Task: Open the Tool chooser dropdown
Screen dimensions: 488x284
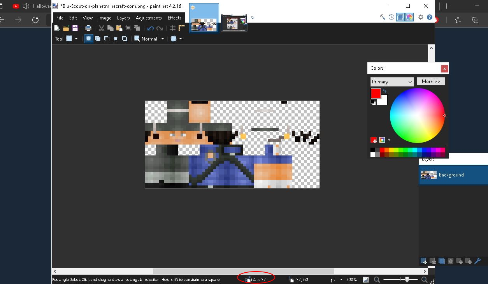Action: (72, 39)
